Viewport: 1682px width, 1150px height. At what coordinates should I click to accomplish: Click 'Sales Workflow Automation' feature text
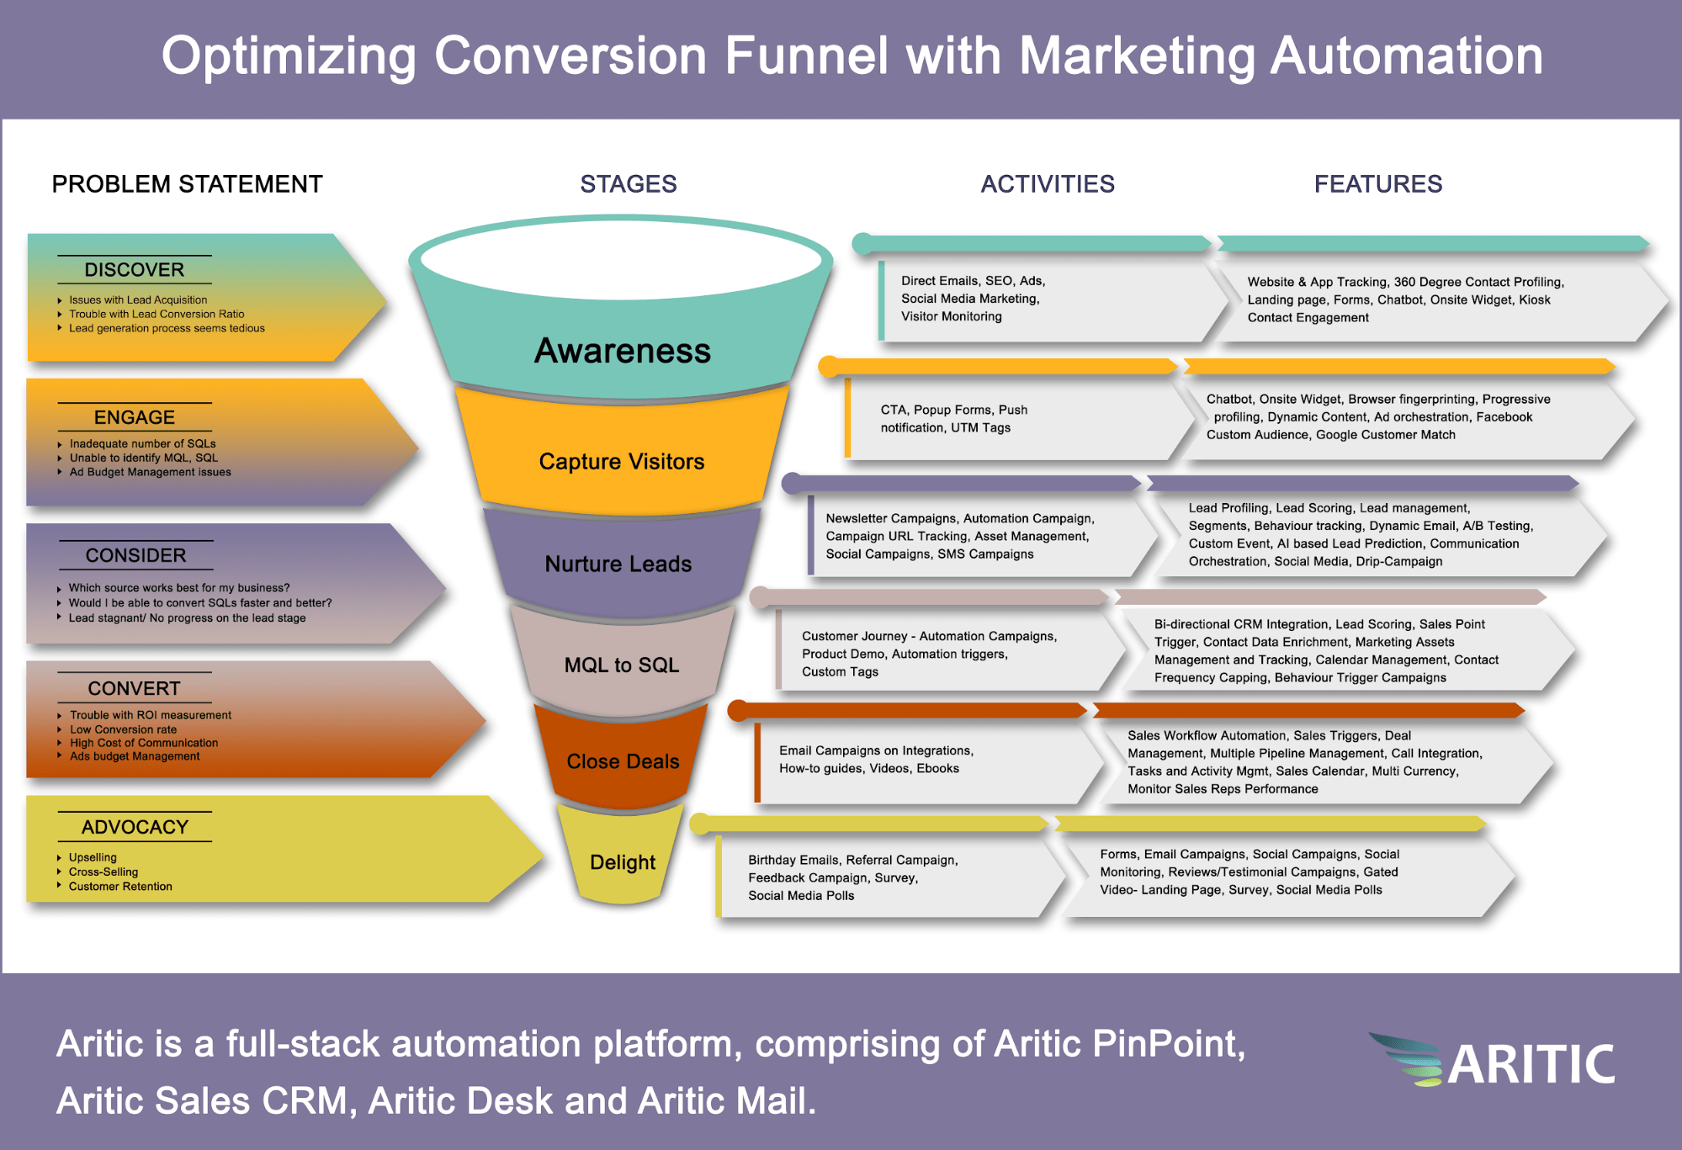[1207, 735]
